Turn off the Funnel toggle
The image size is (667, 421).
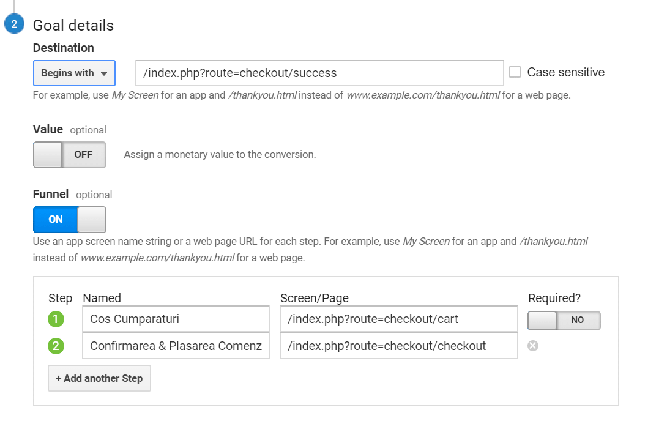pos(69,220)
